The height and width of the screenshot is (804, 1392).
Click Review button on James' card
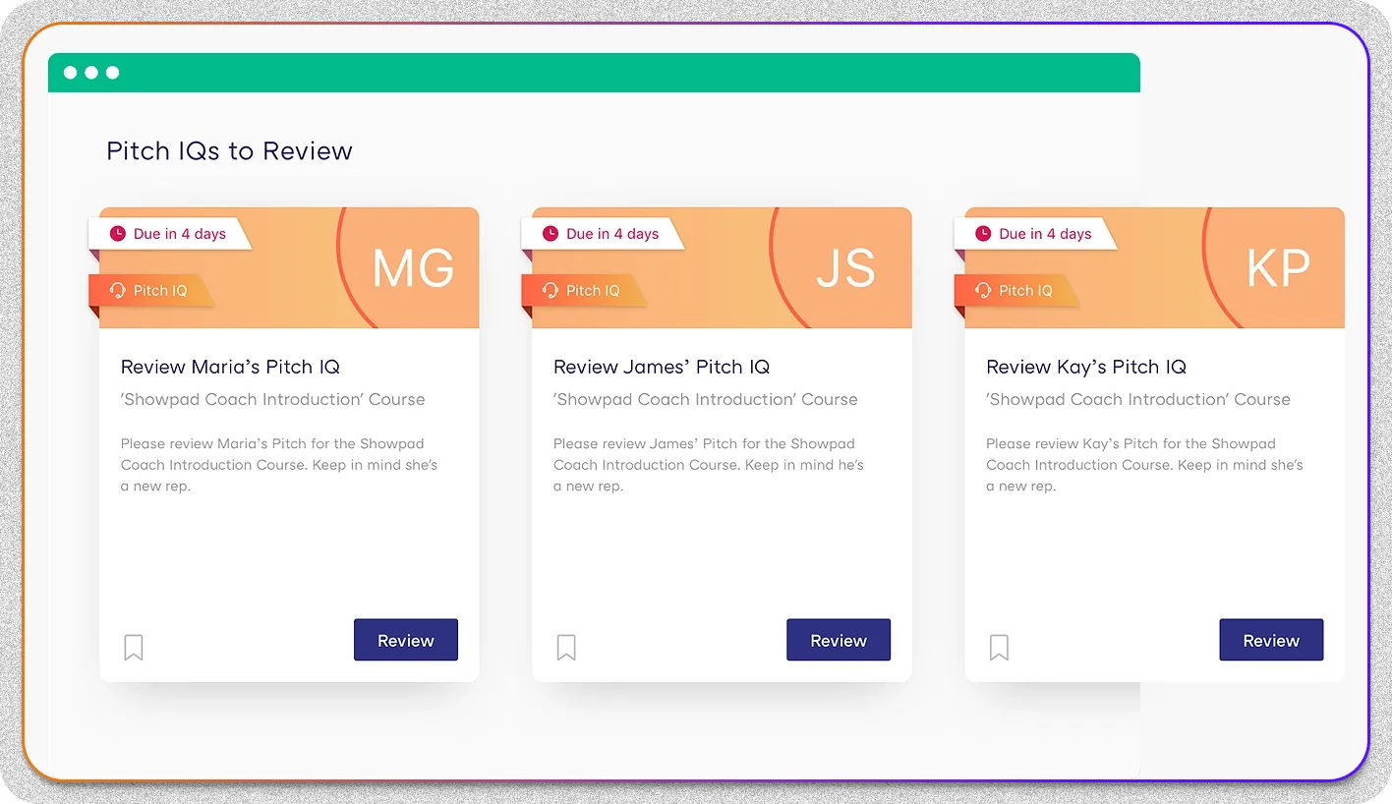(x=839, y=640)
